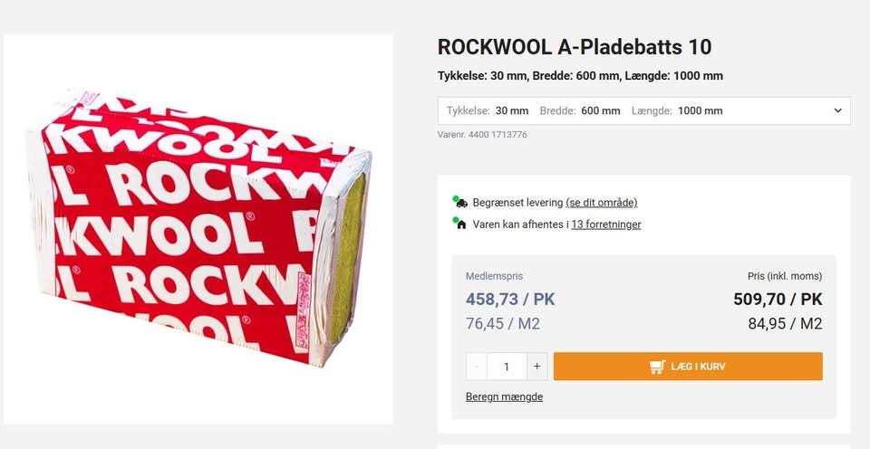Click the 76,45 / M2 member price

point(503,323)
